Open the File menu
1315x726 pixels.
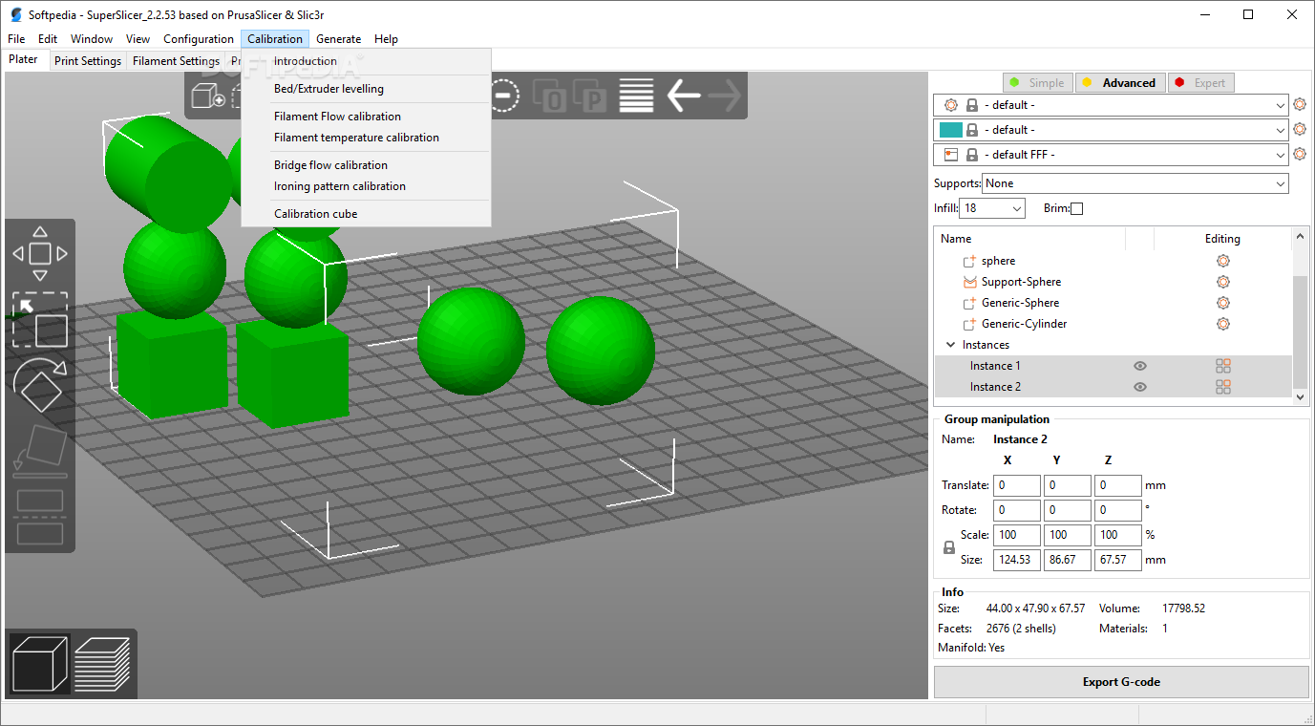16,39
